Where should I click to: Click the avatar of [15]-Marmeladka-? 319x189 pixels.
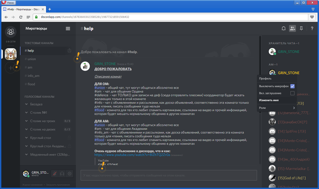(x=272, y=169)
